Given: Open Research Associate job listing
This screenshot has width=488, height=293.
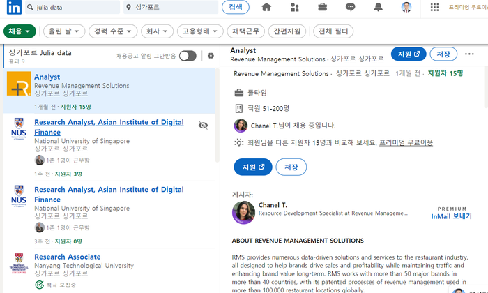Looking at the screenshot, I should [x=67, y=257].
